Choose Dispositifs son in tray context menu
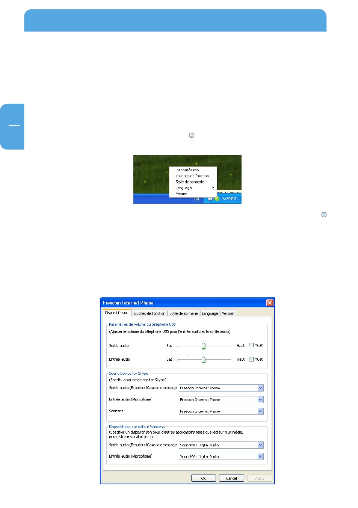This screenshot has height=508, width=358. pos(187,170)
